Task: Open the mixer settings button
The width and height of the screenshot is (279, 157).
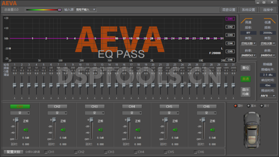Action: tap(229, 10)
